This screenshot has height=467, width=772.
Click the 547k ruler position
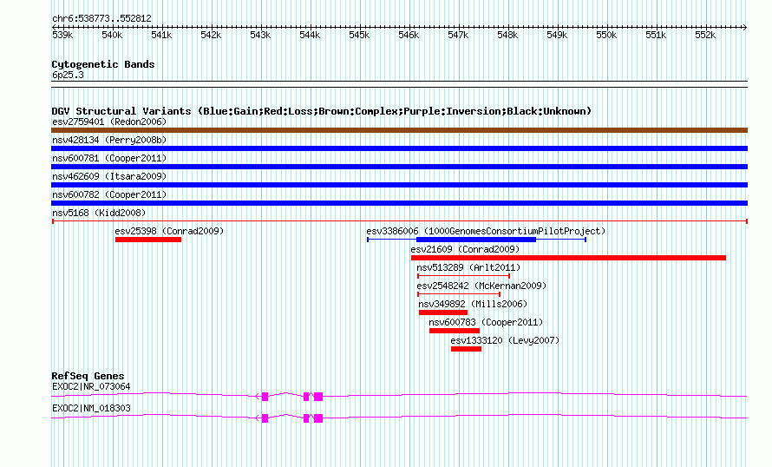(x=458, y=35)
